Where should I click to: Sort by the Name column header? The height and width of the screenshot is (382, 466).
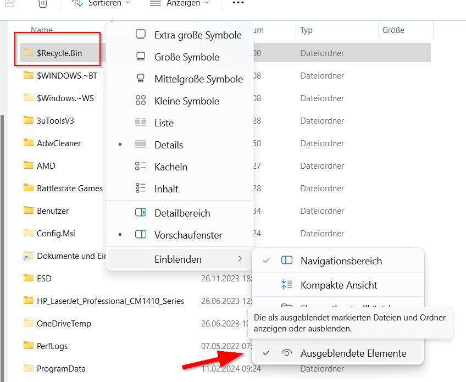click(x=42, y=30)
